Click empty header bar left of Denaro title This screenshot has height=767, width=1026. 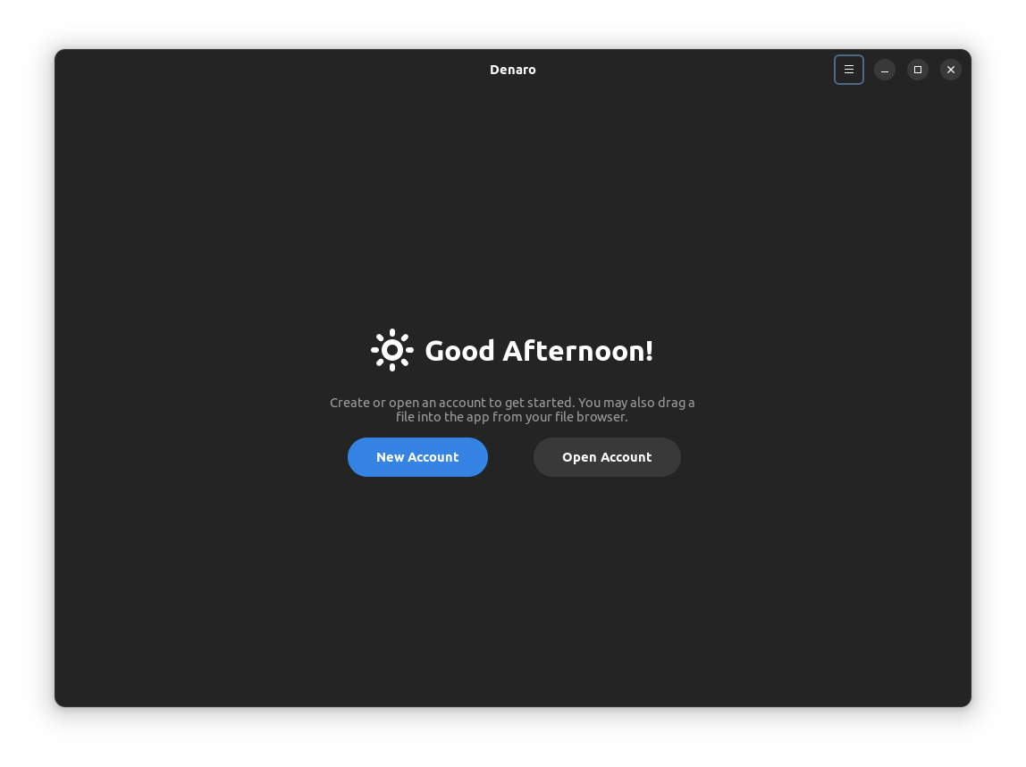pyautogui.click(x=268, y=70)
